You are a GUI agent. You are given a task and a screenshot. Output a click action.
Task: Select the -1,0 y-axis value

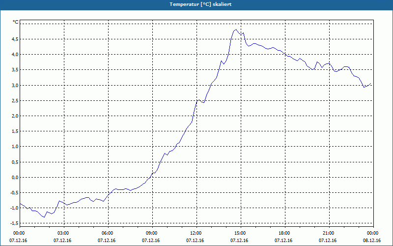click(x=14, y=208)
